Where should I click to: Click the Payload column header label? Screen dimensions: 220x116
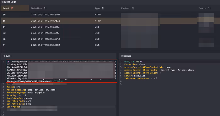(125, 8)
